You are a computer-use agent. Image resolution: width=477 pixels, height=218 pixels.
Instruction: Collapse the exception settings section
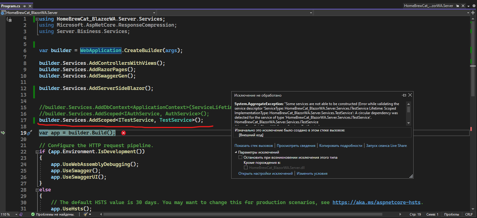pyautogui.click(x=236, y=152)
